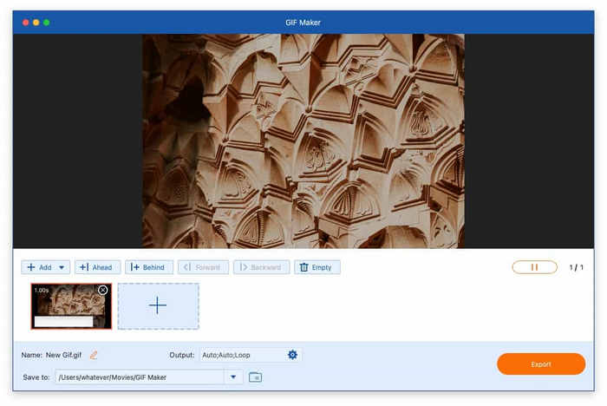Expand the Save to path dropdown

click(232, 377)
